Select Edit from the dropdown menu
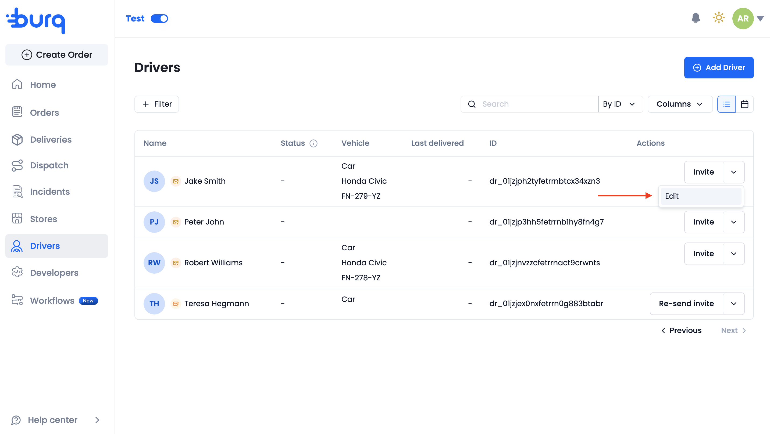Image resolution: width=770 pixels, height=434 pixels. click(x=701, y=196)
